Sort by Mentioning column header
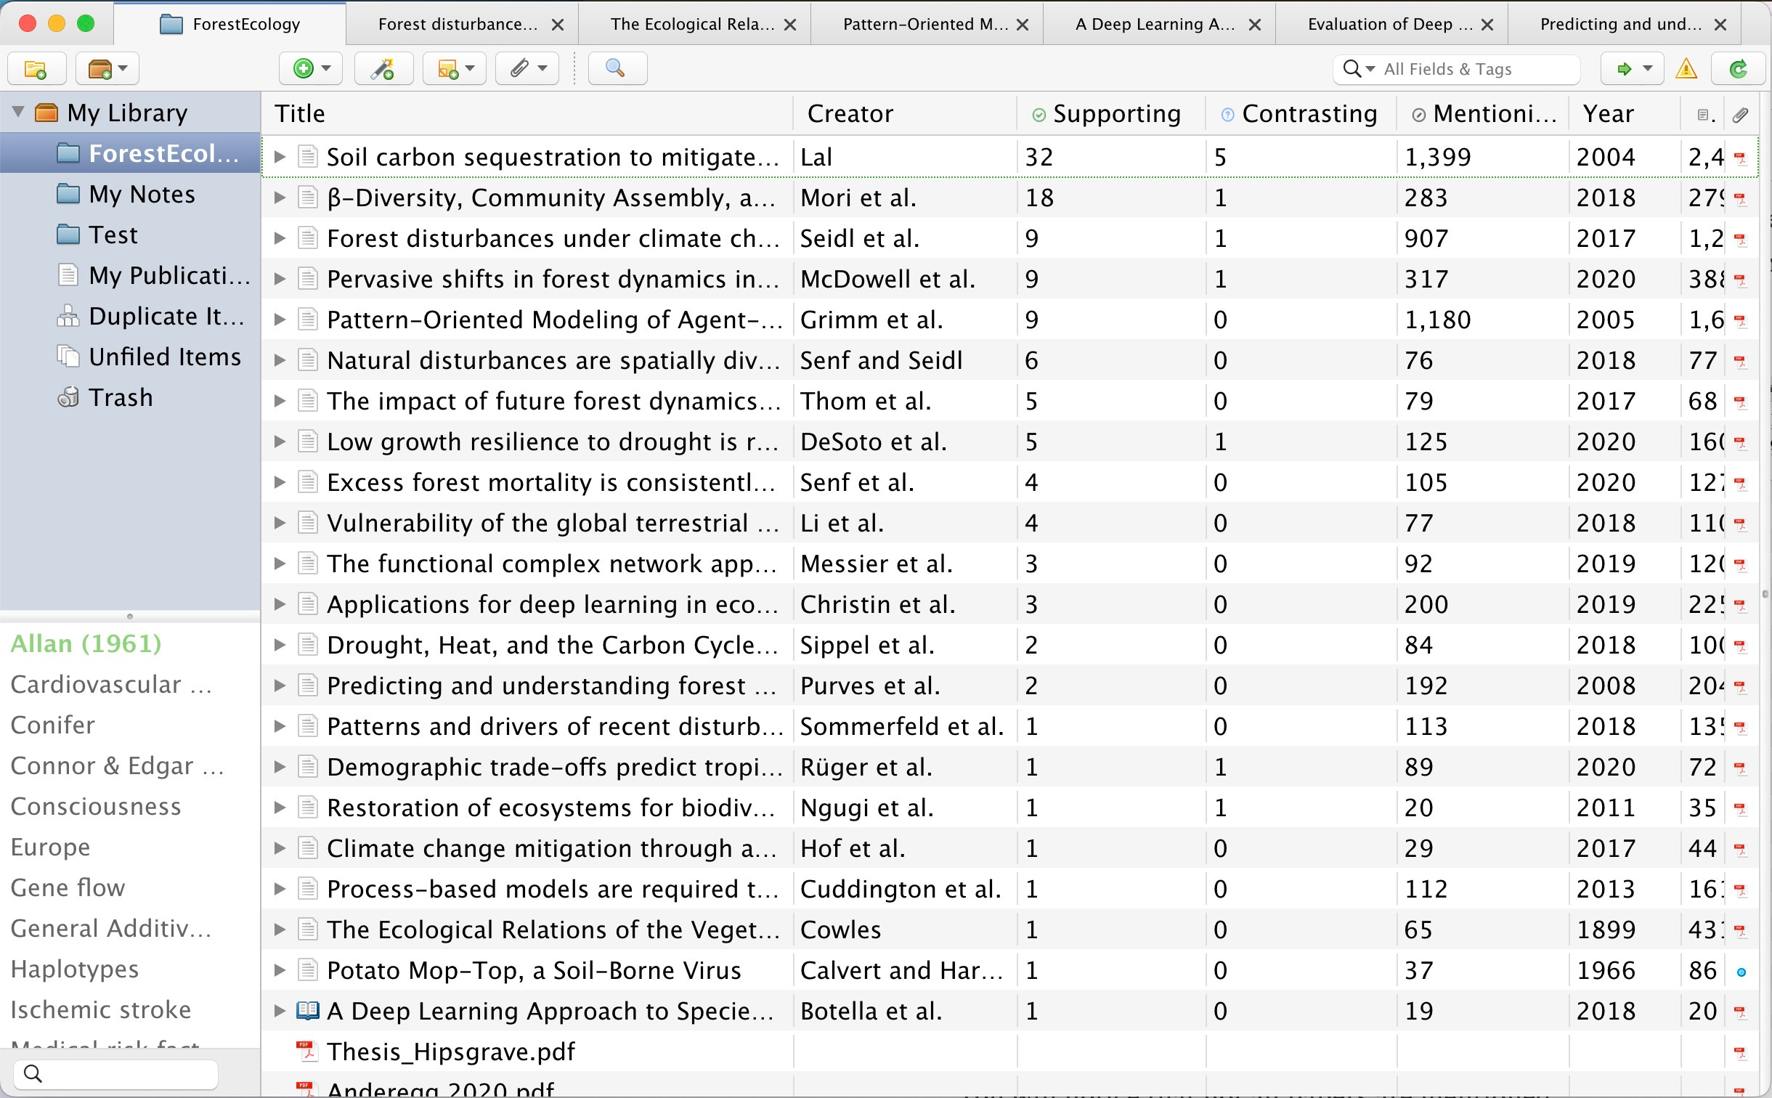The width and height of the screenshot is (1772, 1098). [x=1483, y=114]
